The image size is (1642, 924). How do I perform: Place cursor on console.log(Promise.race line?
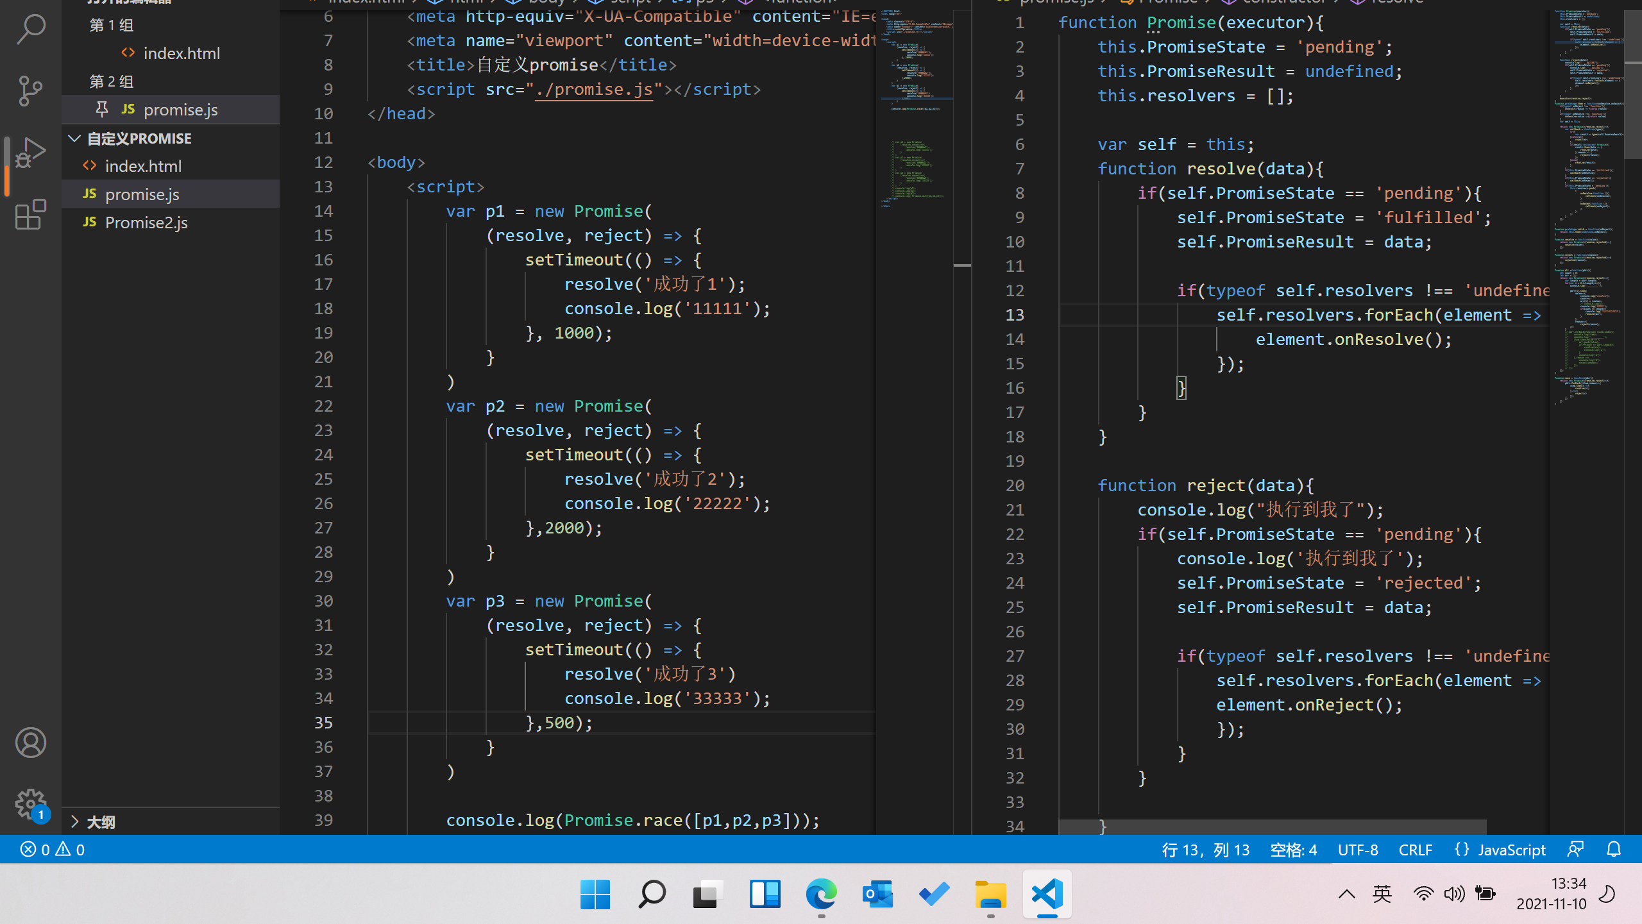[632, 820]
